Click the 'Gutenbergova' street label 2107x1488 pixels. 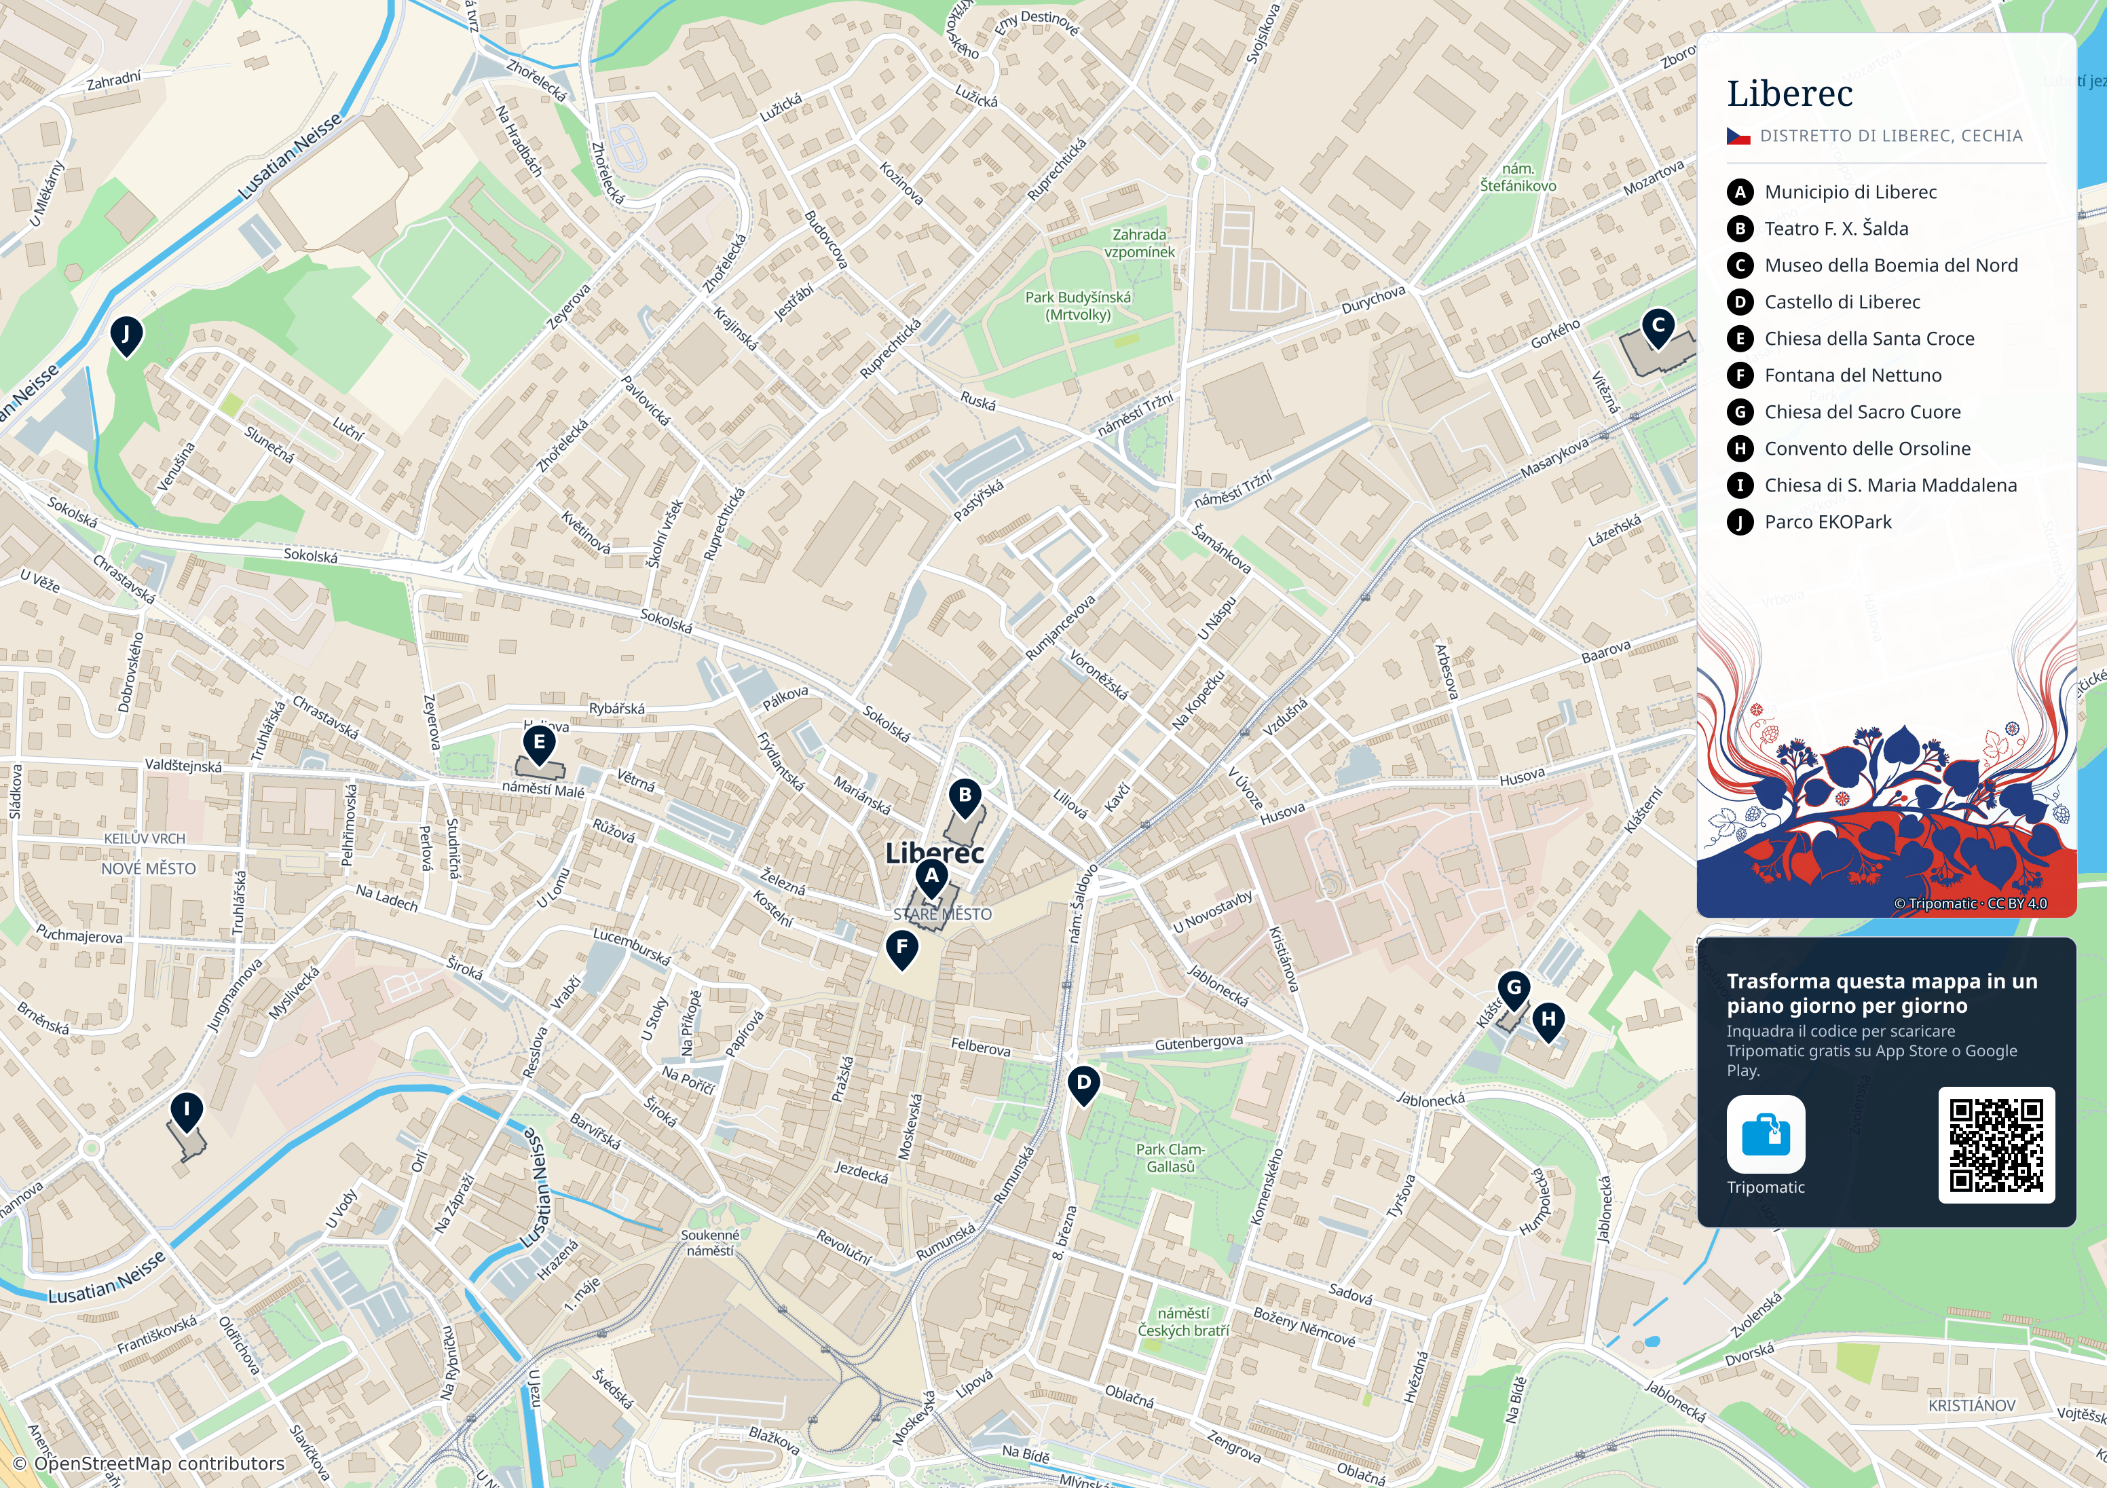click(x=1199, y=1043)
